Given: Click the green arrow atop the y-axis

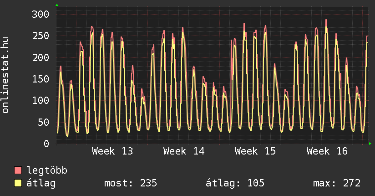Looking at the screenshot, I should (57, 5).
